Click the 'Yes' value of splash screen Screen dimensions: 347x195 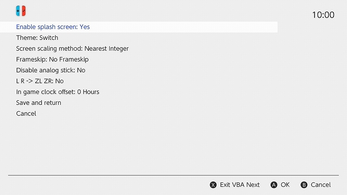[x=85, y=27]
